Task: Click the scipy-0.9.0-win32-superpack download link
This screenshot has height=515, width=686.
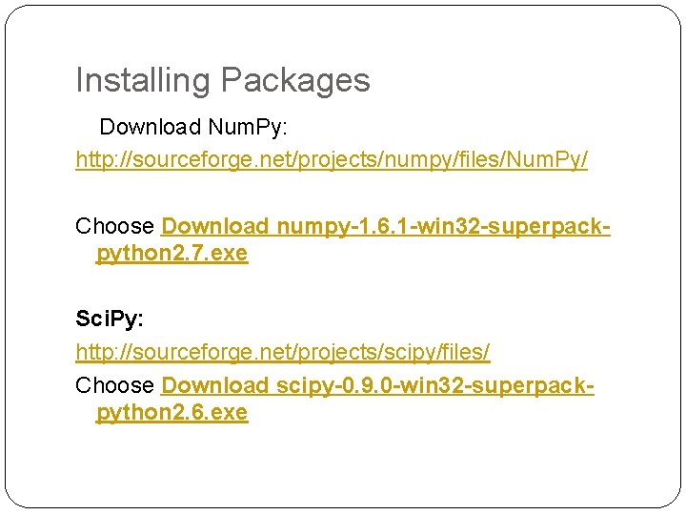Action: [x=377, y=385]
